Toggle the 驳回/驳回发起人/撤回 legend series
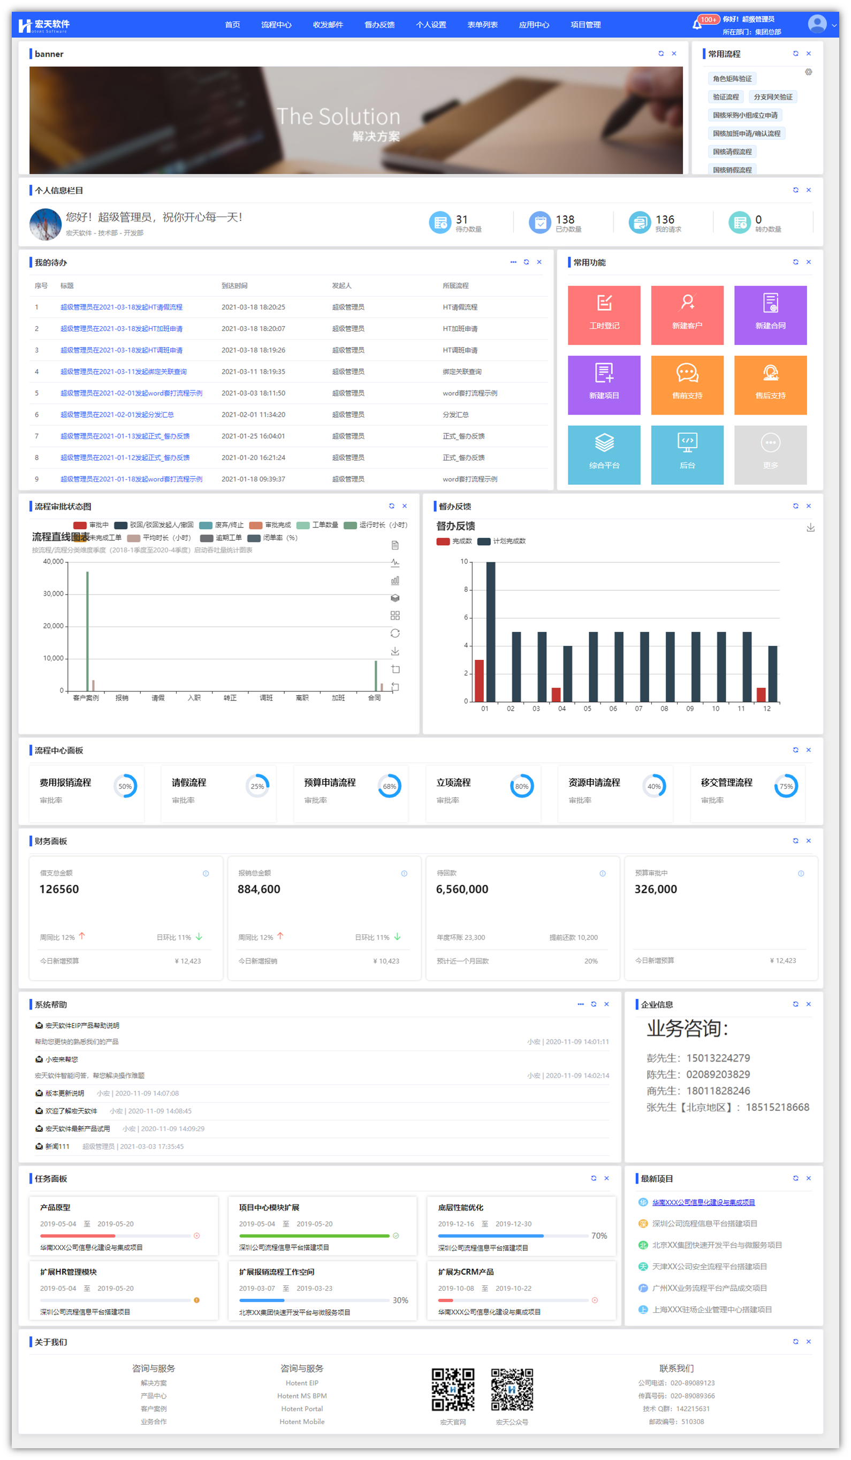The image size is (851, 1460). [x=154, y=525]
